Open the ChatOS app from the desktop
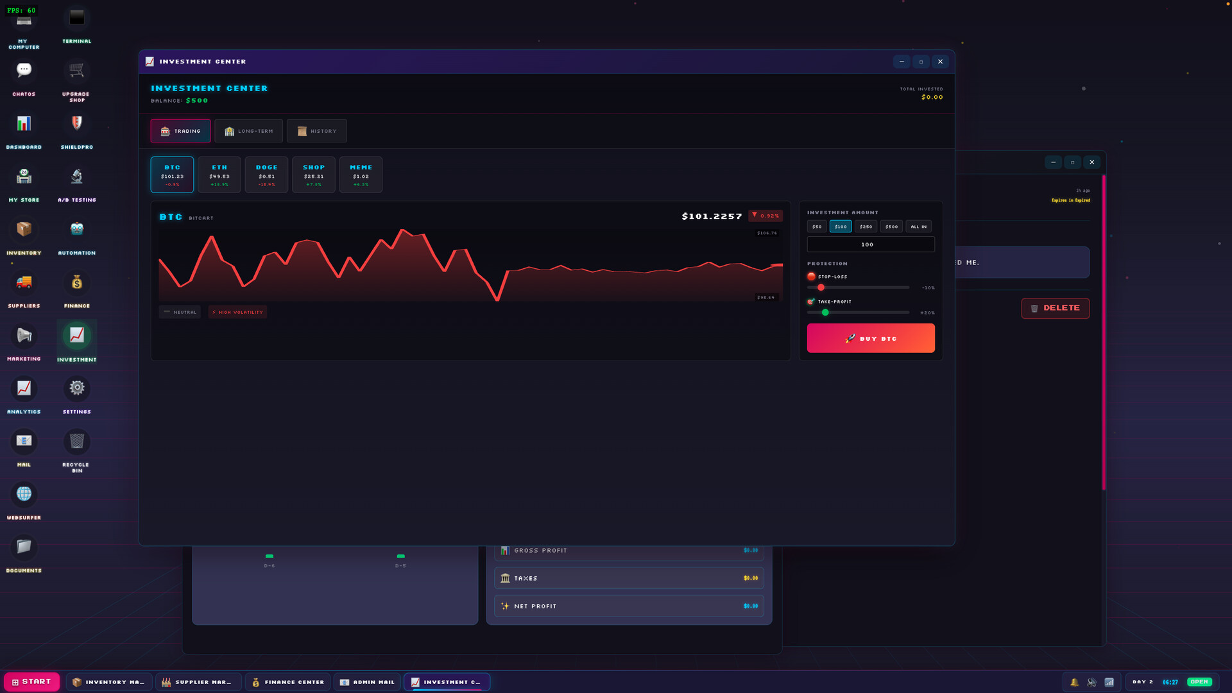The height and width of the screenshot is (693, 1232). 24,69
